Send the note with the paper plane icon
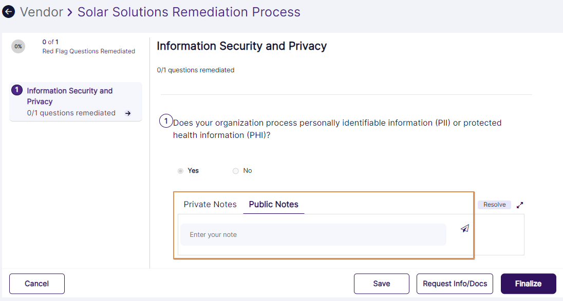 click(x=465, y=229)
